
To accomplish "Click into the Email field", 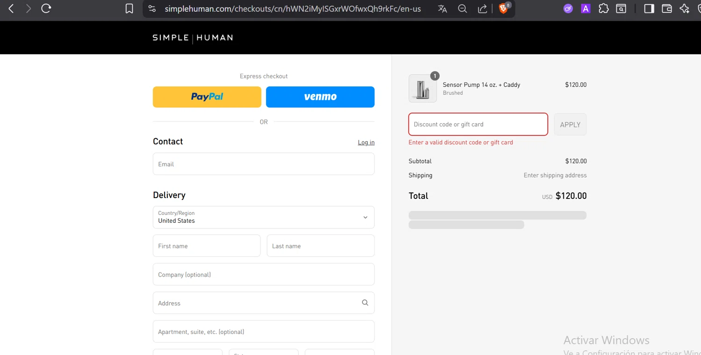I will click(x=264, y=164).
